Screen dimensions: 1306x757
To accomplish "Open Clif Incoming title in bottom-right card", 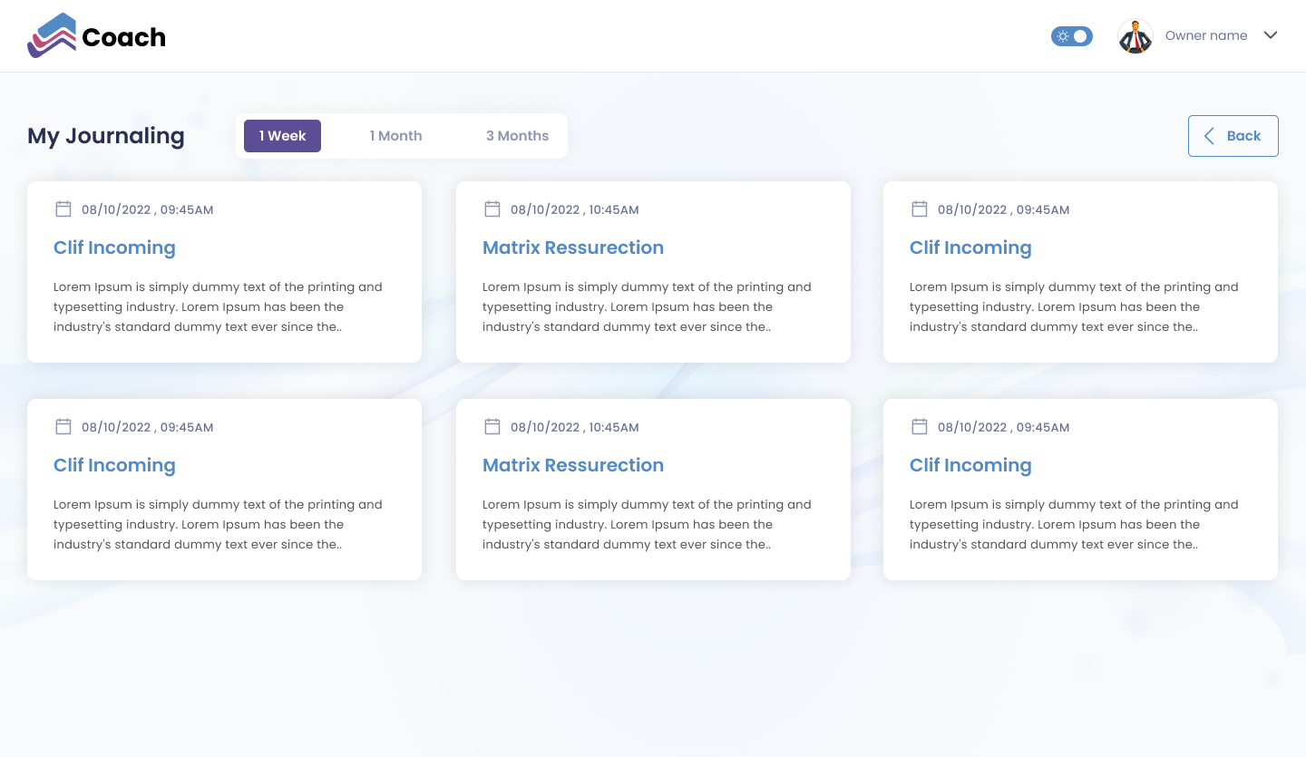I will (970, 465).
